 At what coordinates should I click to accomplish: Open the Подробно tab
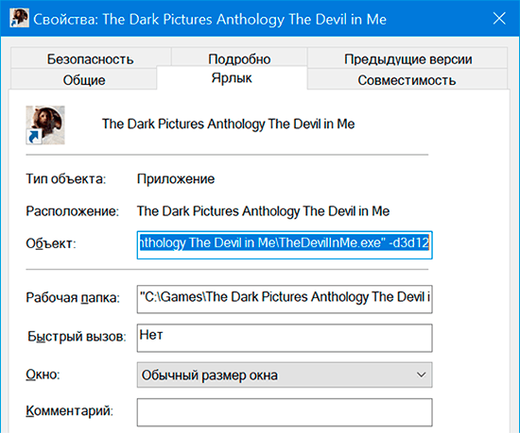pyautogui.click(x=239, y=58)
